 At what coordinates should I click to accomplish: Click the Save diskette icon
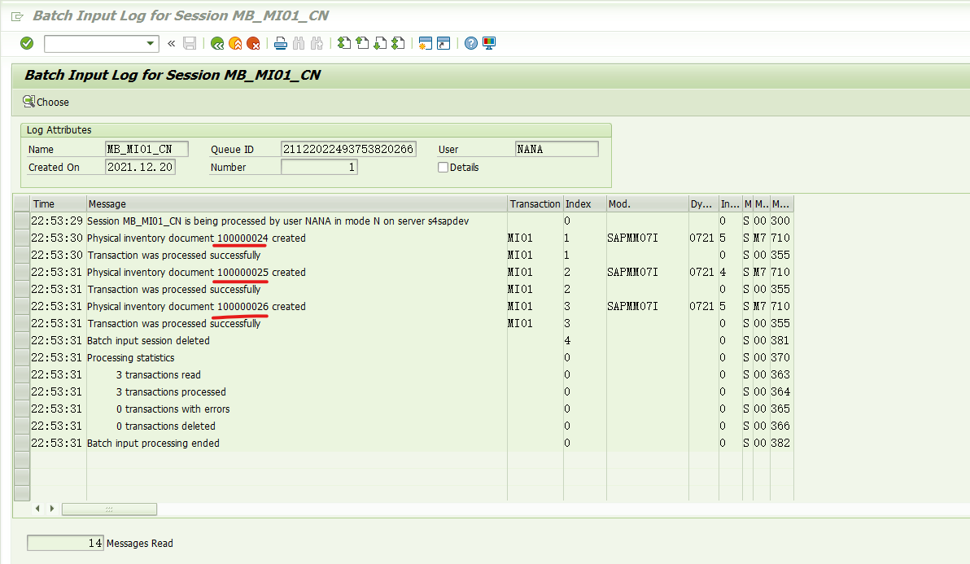click(190, 43)
